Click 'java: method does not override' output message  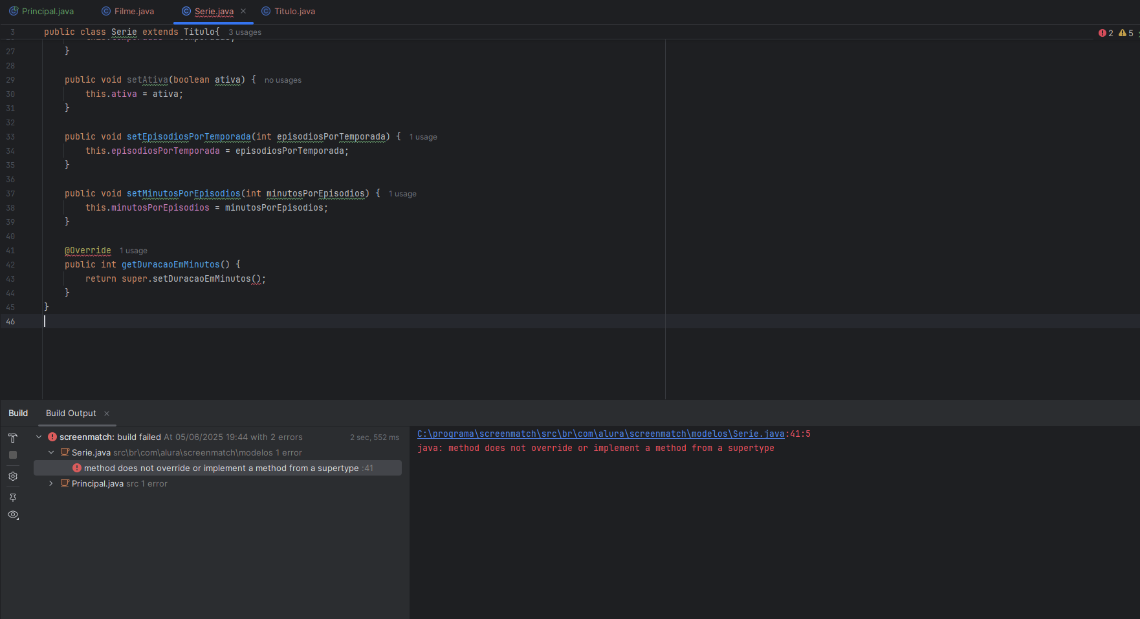coord(596,448)
